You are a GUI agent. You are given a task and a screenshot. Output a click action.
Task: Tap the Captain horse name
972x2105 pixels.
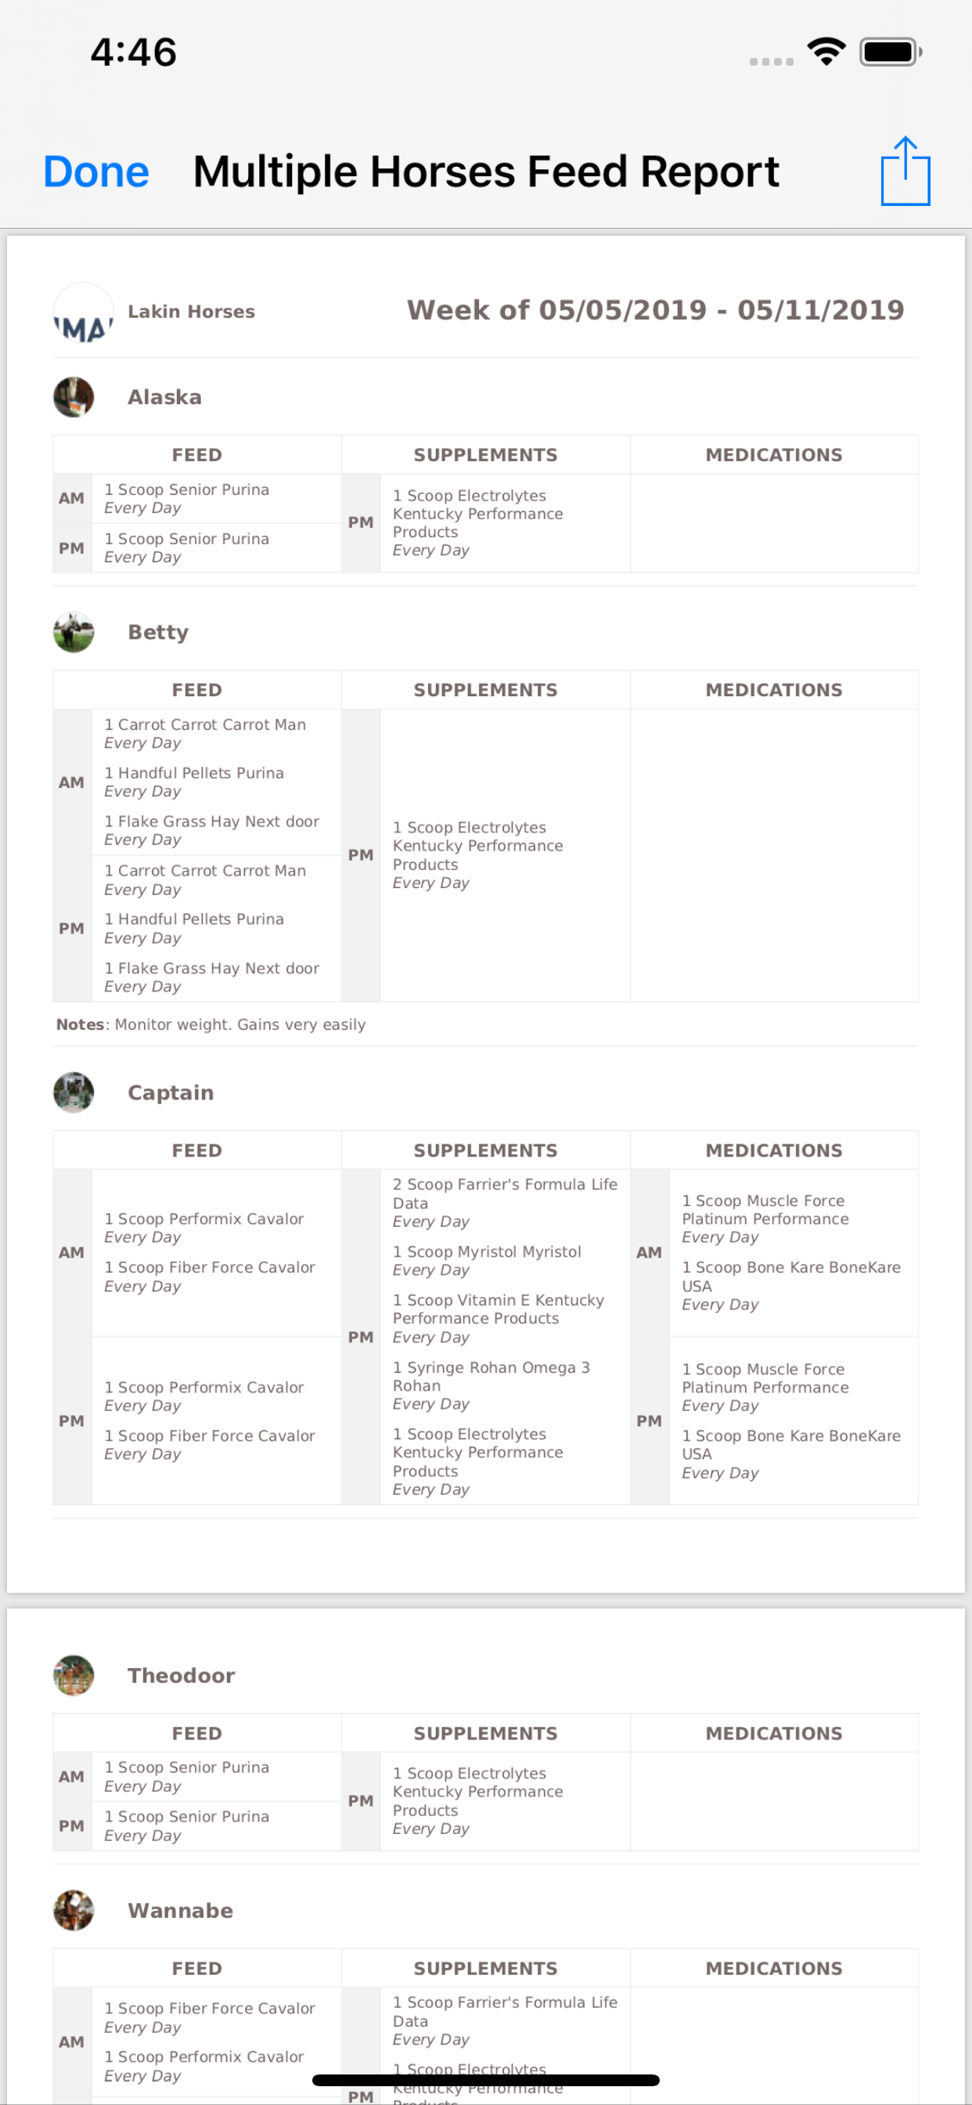[171, 1092]
